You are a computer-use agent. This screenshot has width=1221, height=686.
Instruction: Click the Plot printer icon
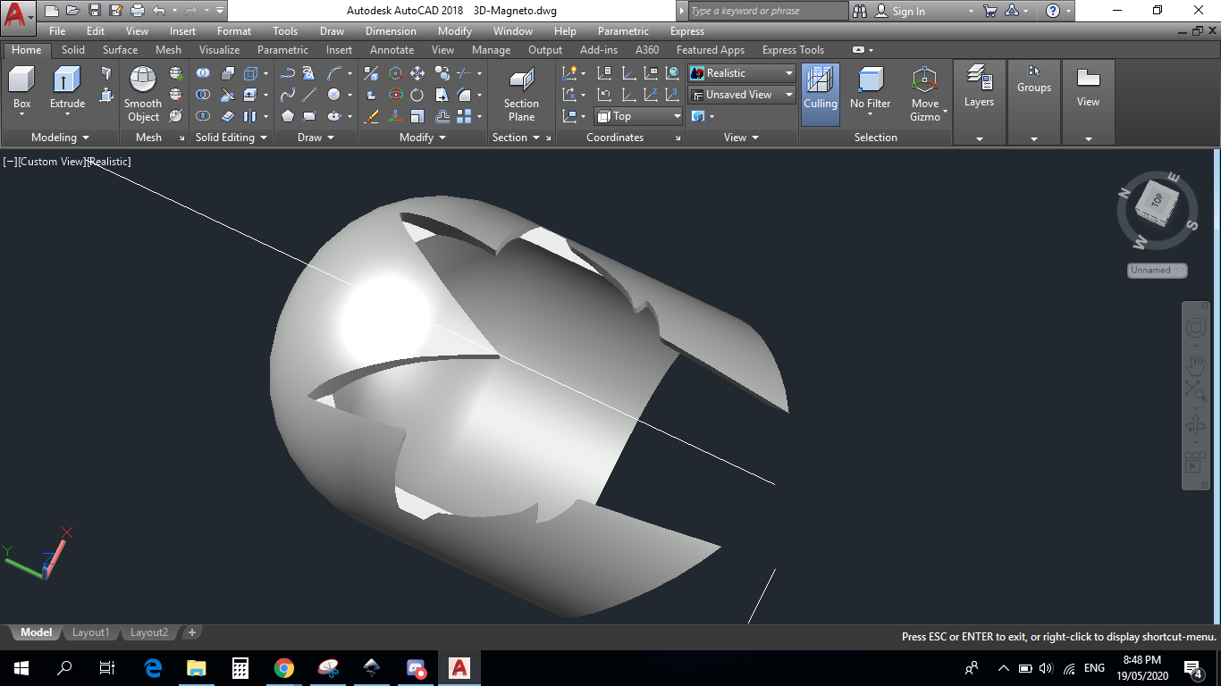tap(137, 11)
